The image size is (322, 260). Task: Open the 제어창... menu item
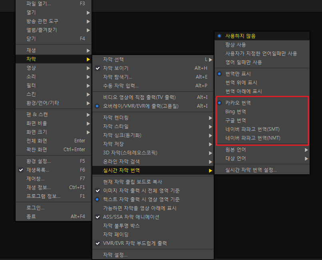(x=54, y=179)
